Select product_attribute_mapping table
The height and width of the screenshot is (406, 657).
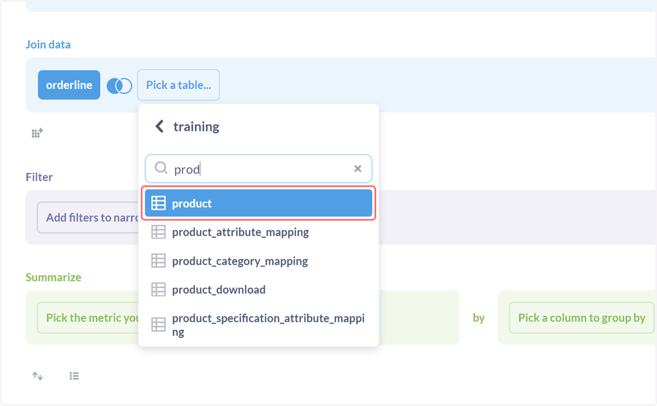tap(258, 232)
